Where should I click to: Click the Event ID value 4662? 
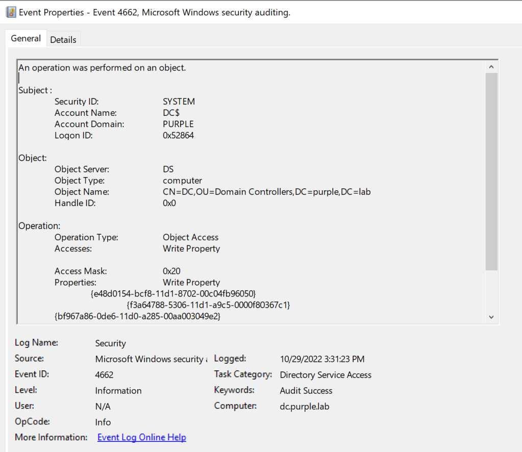click(104, 374)
